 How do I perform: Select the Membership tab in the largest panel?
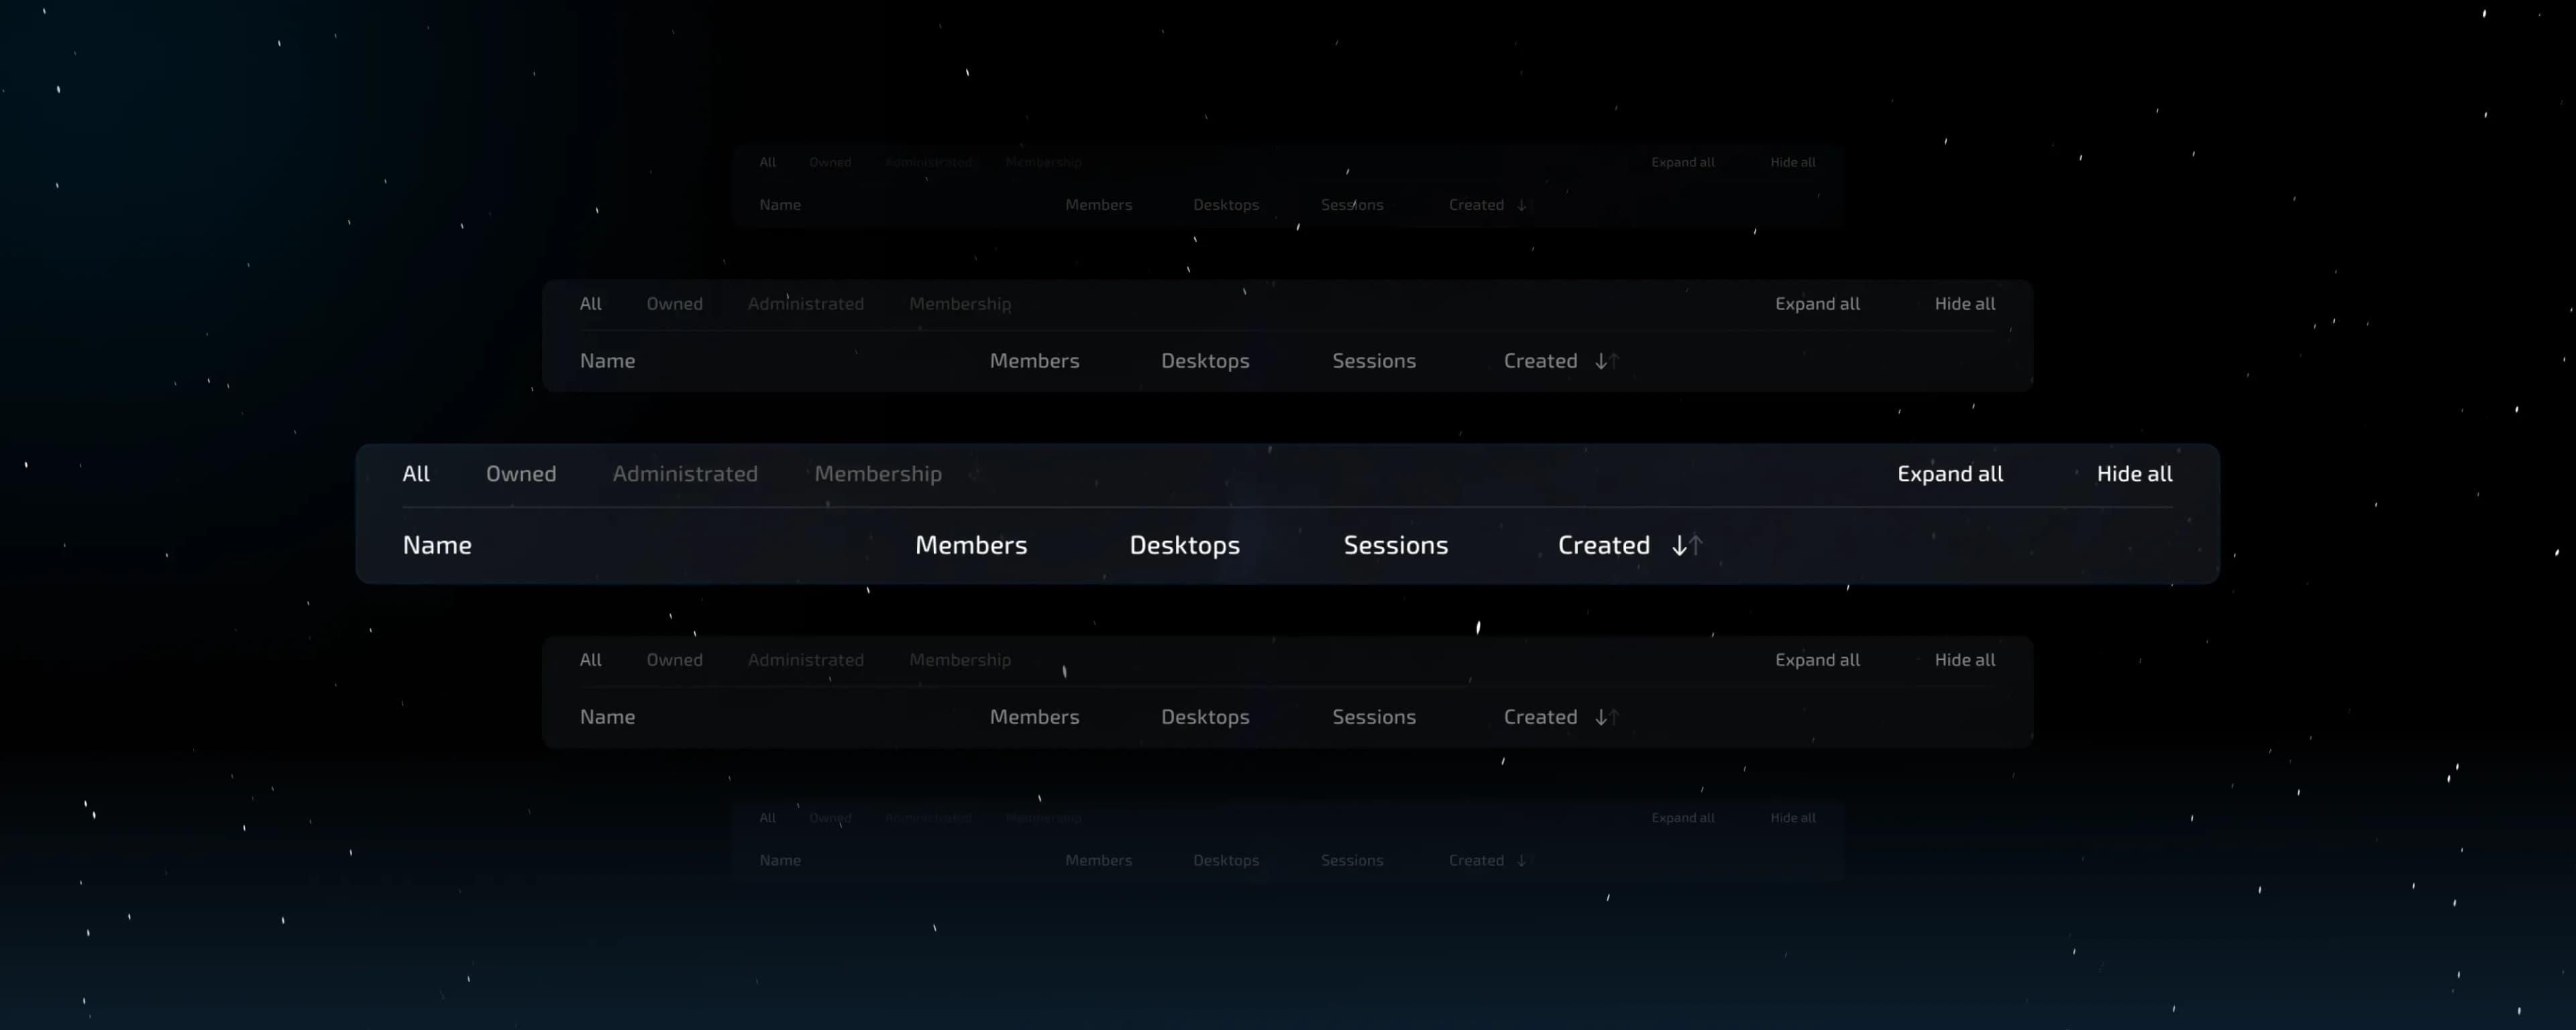(x=878, y=474)
